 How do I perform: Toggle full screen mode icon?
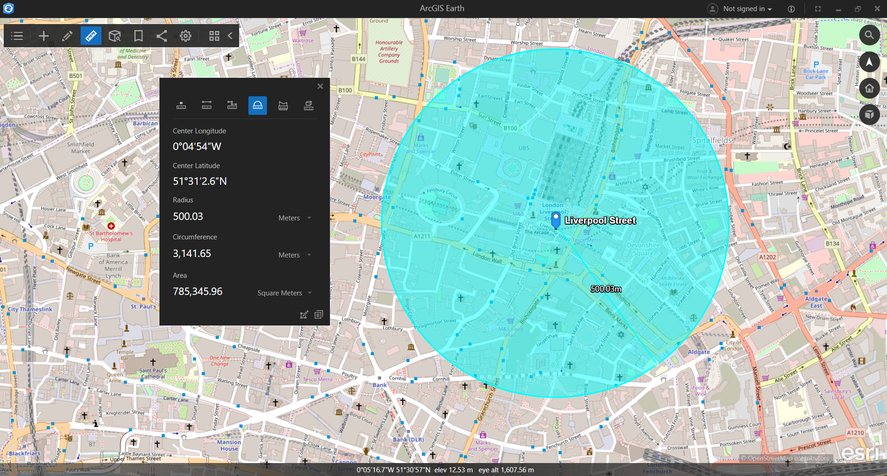pyautogui.click(x=818, y=9)
